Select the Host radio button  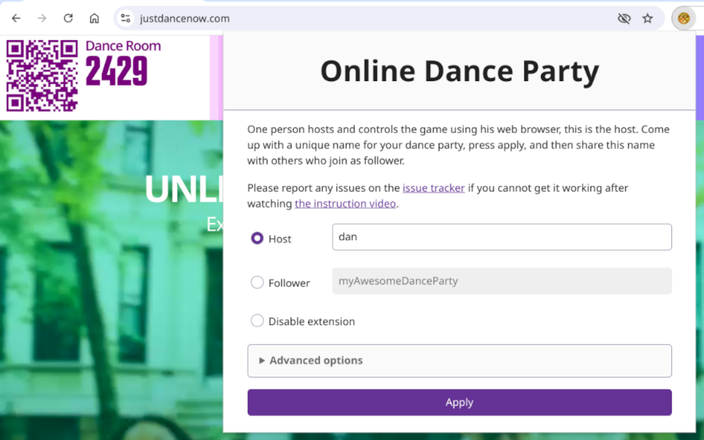[x=257, y=238]
